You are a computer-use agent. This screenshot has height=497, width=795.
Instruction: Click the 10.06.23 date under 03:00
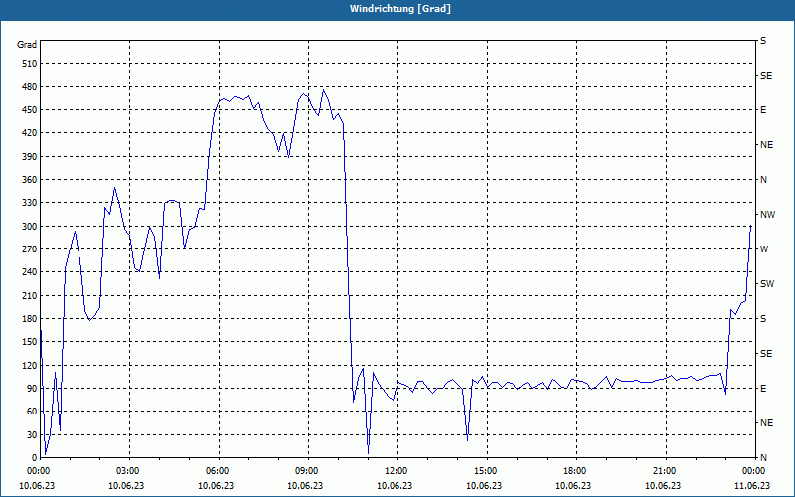click(126, 486)
